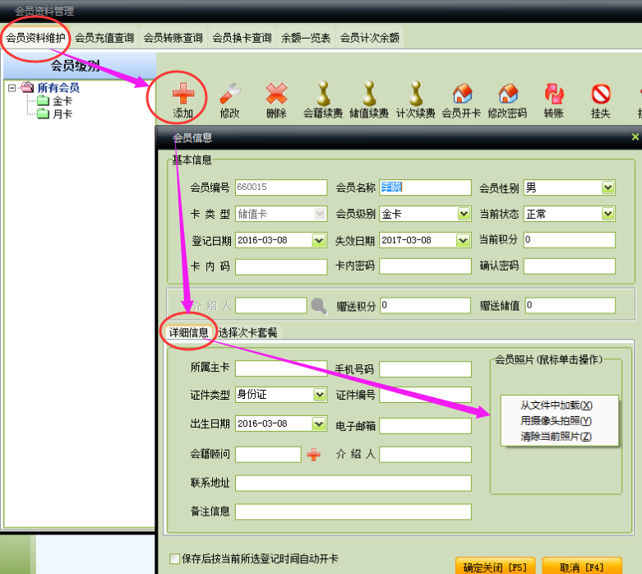Viewport: 642px width, 574px height.
Task: Choose 从文件中加载(X) menu item
Action: tap(557, 405)
